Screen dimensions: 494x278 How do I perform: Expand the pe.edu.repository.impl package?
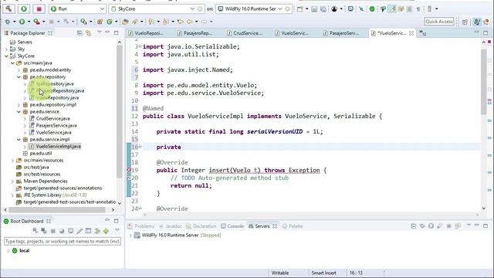pyautogui.click(x=19, y=105)
